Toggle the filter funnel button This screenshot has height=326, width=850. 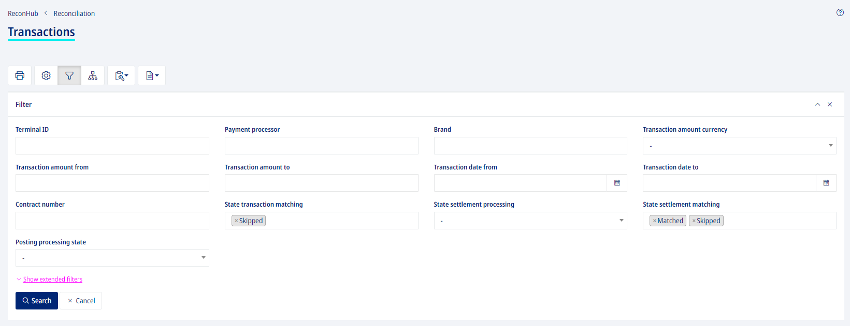click(x=69, y=75)
